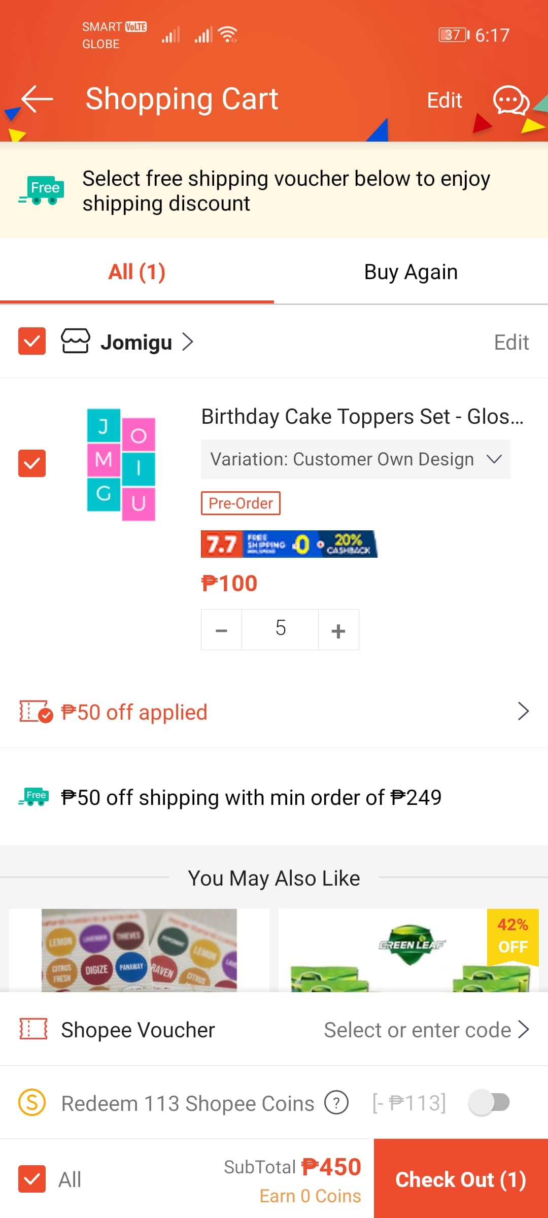Image resolution: width=548 pixels, height=1218 pixels.
Task: Tap the free shipping truck banner icon
Action: pos(41,191)
